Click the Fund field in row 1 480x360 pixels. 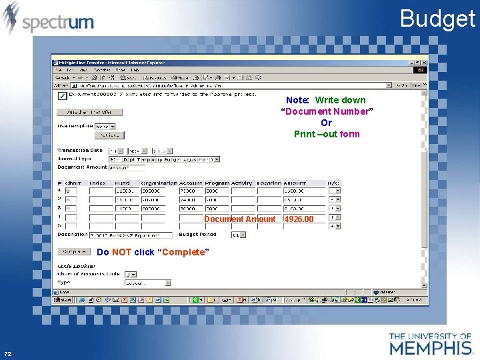[127, 191]
